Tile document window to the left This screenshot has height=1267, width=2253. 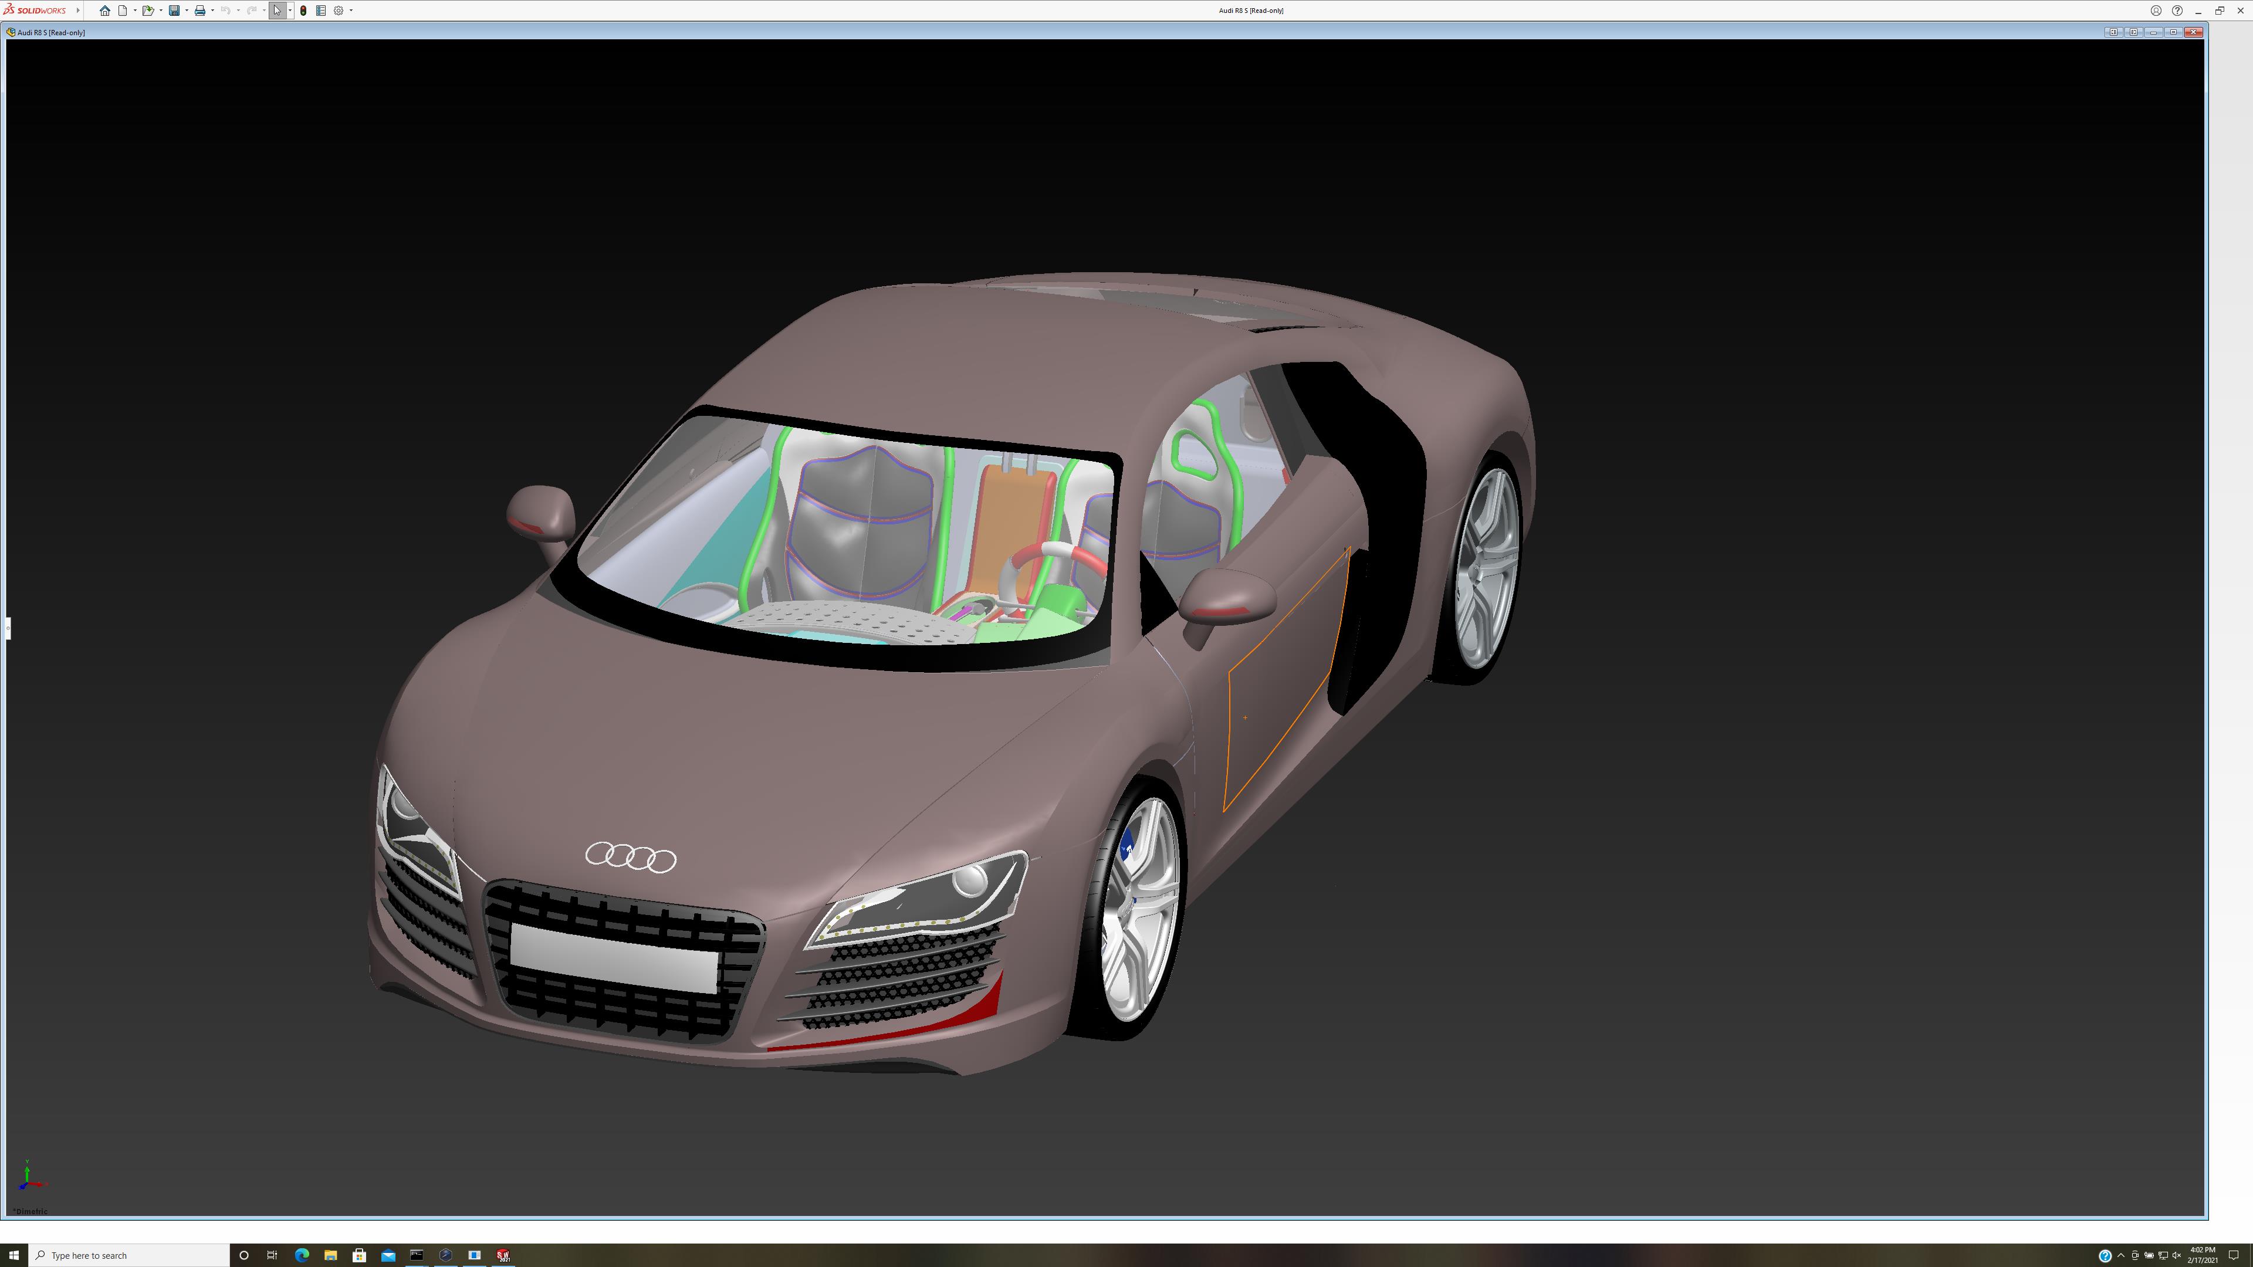click(2113, 32)
